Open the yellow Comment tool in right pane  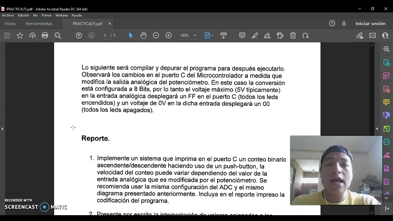[387, 102]
